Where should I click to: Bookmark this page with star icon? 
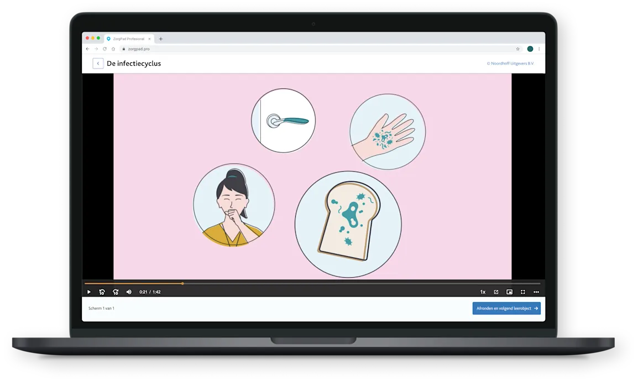click(517, 49)
